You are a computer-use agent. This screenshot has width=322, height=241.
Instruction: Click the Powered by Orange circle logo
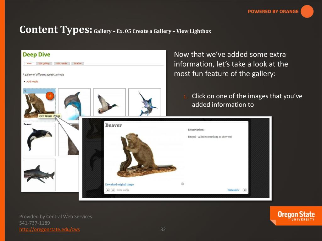click(x=307, y=12)
